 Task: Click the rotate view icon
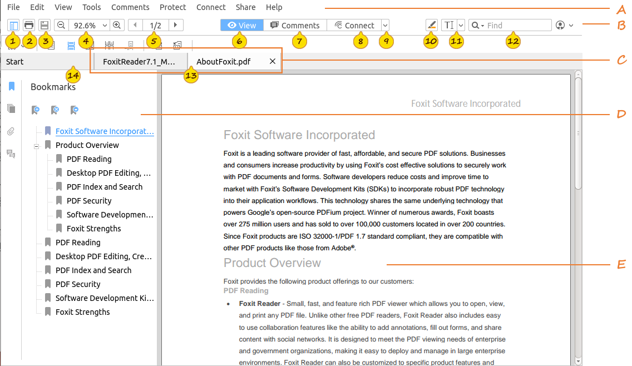[x=177, y=46]
